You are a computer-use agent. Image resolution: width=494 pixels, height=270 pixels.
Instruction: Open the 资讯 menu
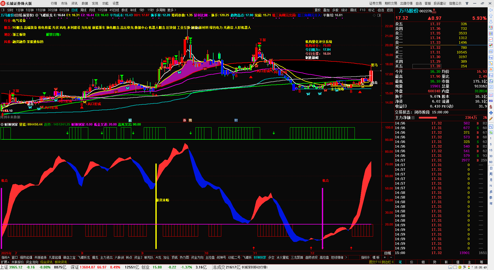coord(75,3)
